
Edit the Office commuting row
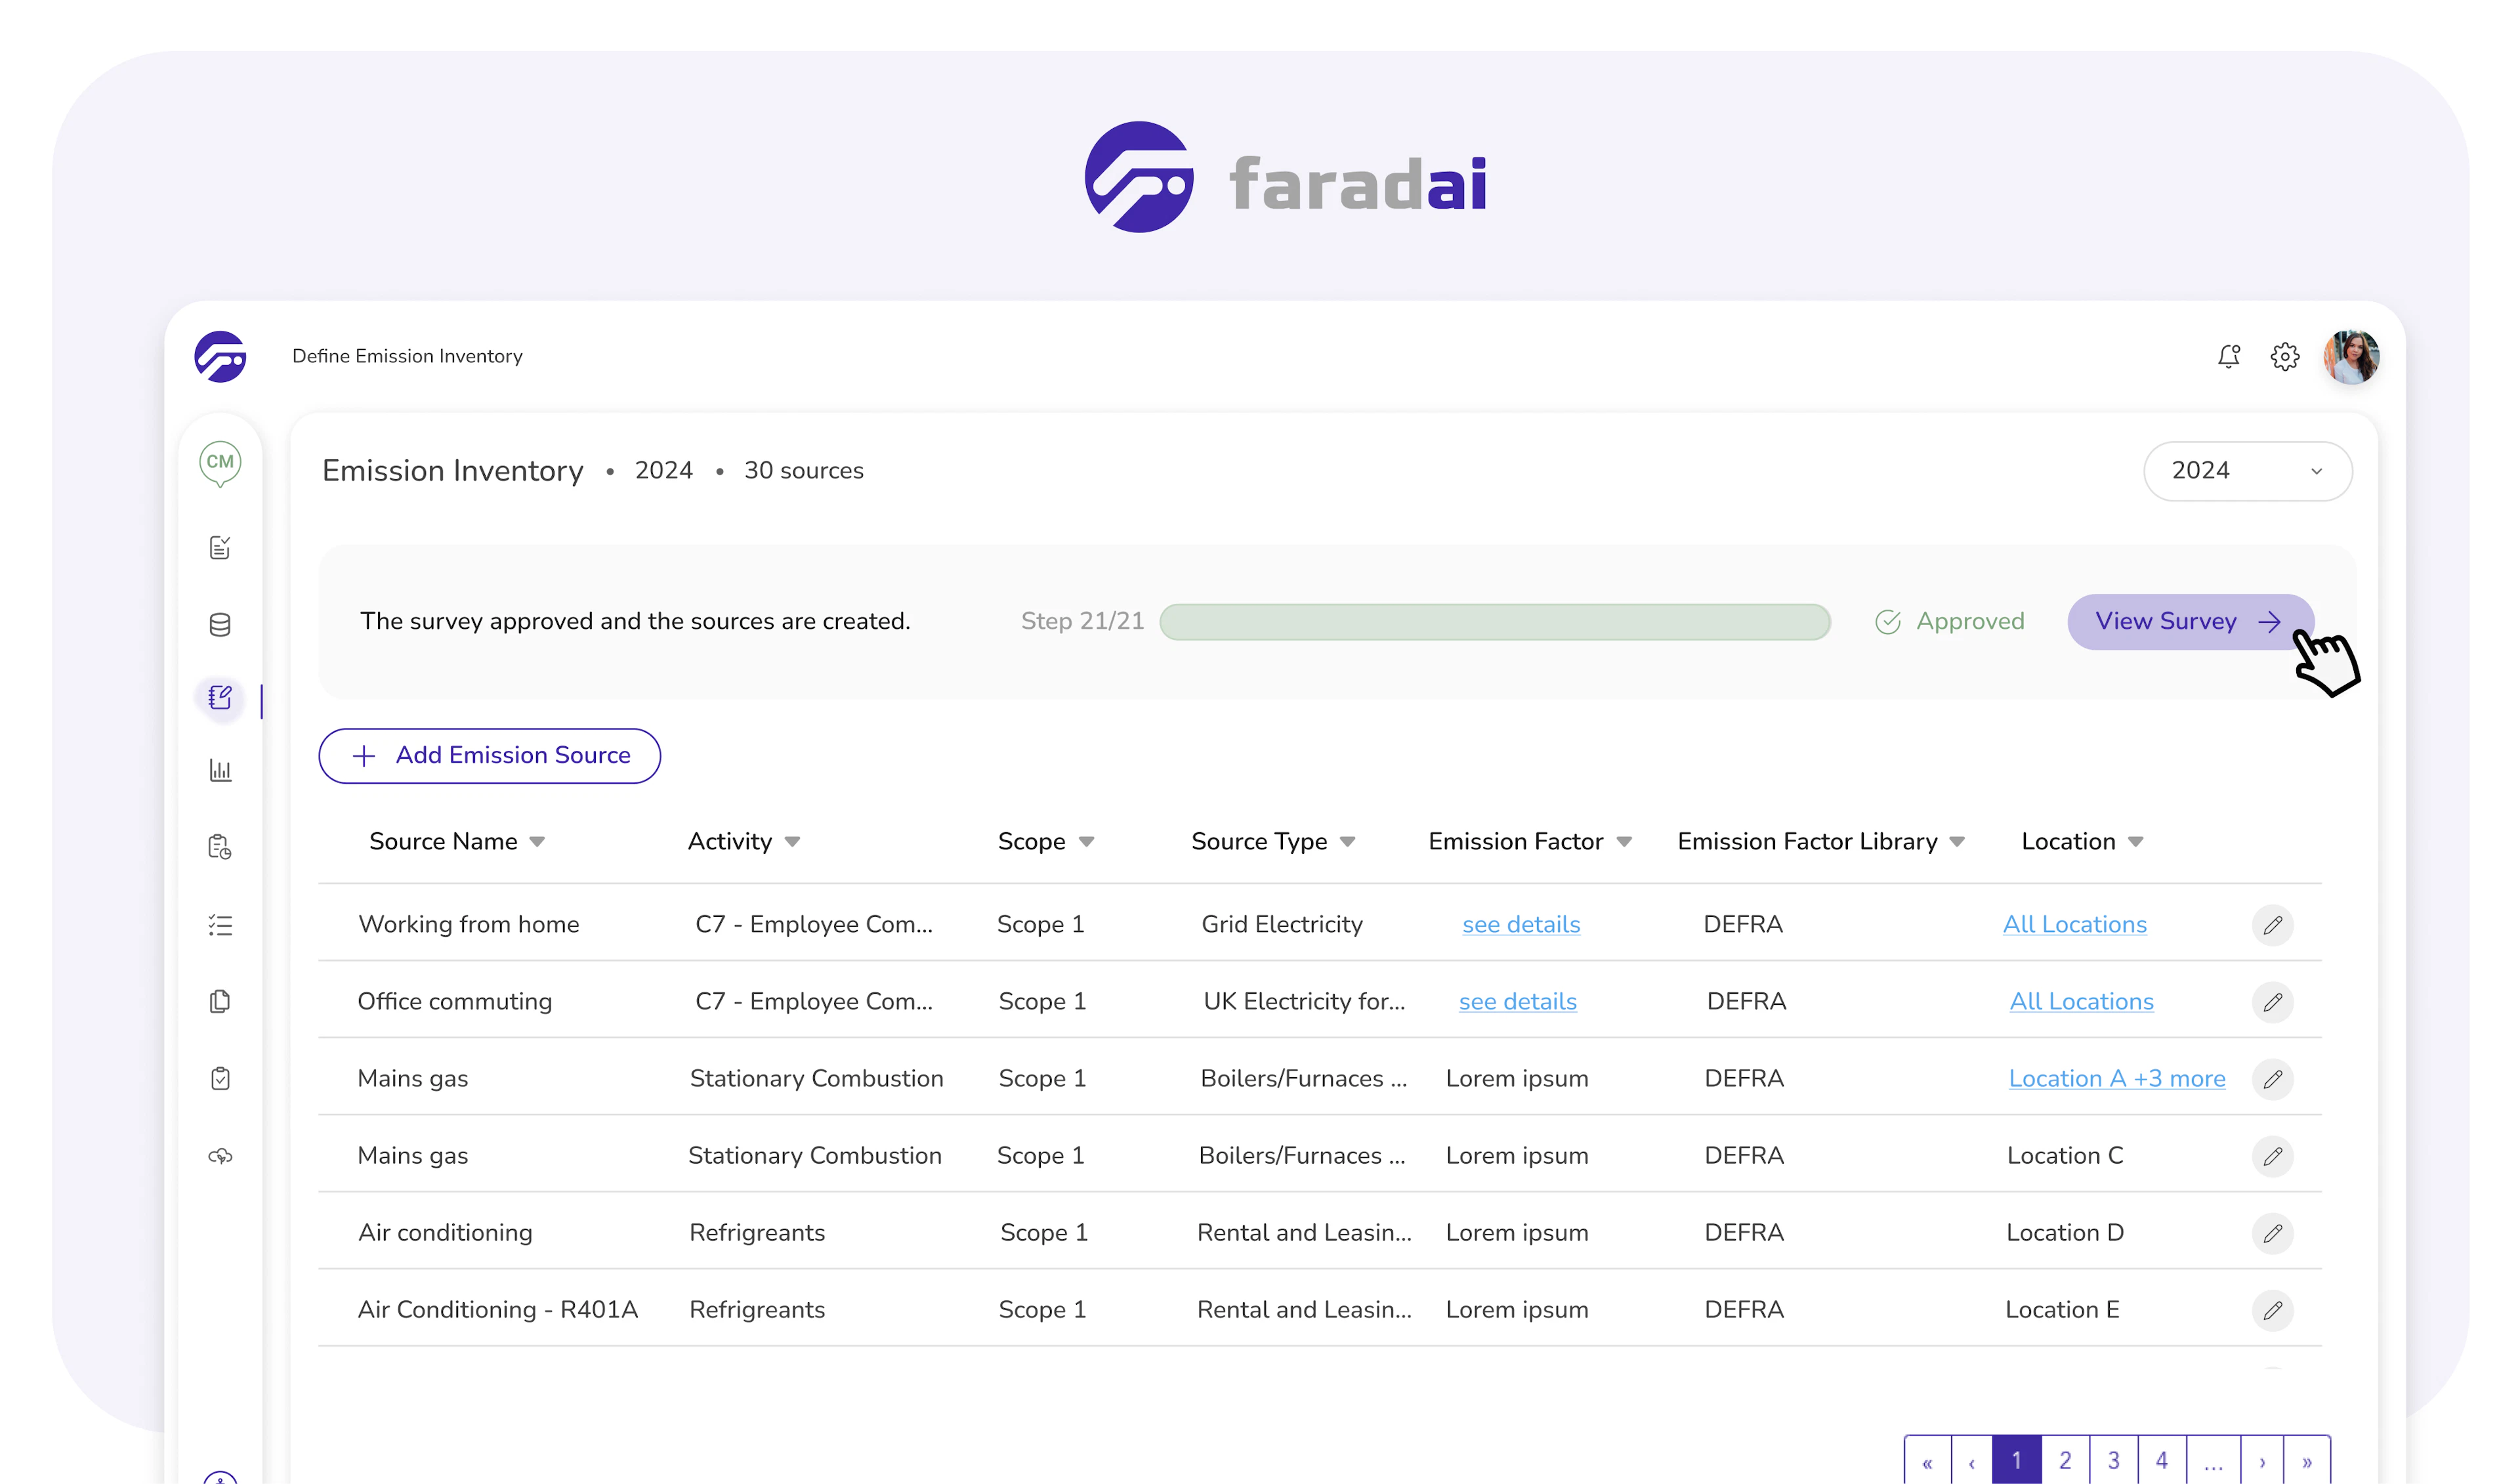coord(2272,1002)
